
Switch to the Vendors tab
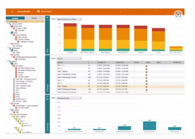point(15,18)
